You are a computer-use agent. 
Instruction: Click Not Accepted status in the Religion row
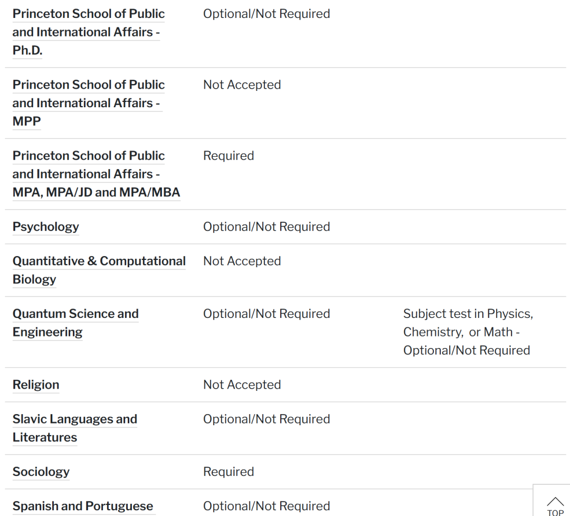coord(242,385)
